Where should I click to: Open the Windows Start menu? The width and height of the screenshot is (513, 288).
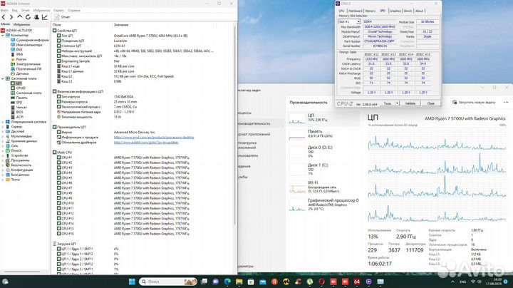click(x=133, y=282)
